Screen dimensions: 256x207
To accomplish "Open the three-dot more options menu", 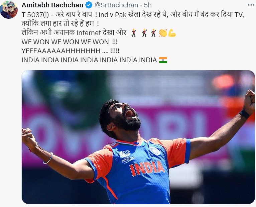I will [x=251, y=5].
